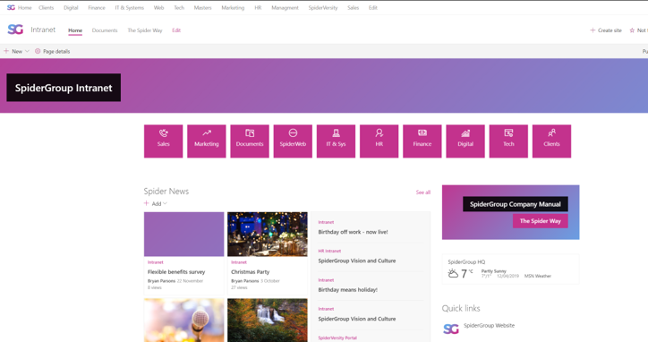The width and height of the screenshot is (648, 342).
Task: Open the Christmas Party news thumbnail
Action: (x=268, y=234)
